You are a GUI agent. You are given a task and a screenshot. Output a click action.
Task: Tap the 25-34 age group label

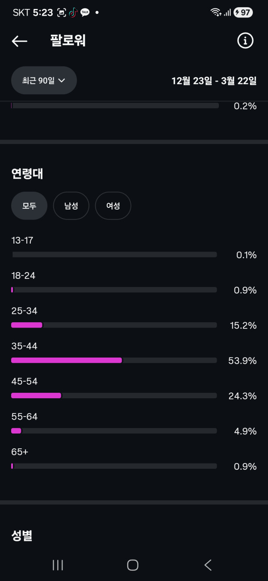(24, 311)
